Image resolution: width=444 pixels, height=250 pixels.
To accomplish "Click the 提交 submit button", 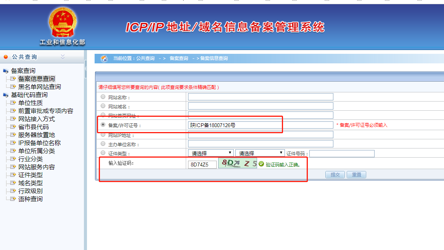I will tap(335, 174).
